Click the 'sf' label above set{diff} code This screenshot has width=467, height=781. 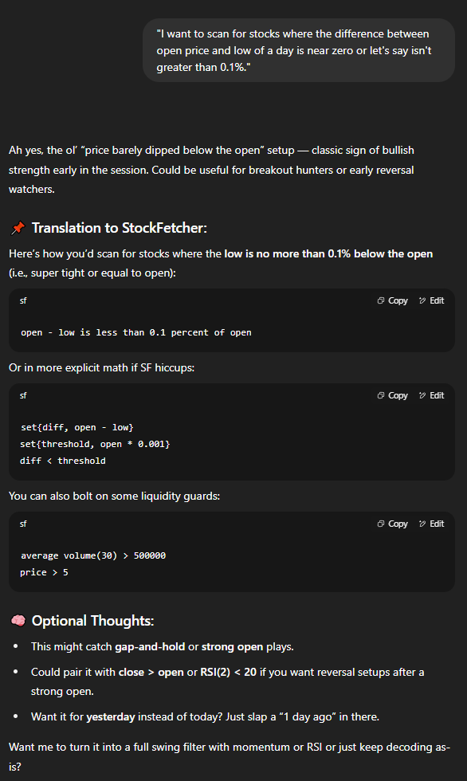point(23,395)
